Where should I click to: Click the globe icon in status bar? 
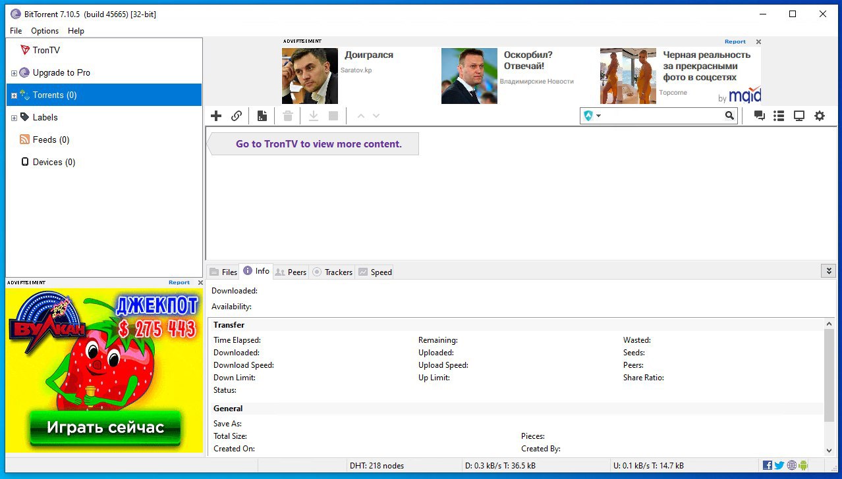[791, 465]
